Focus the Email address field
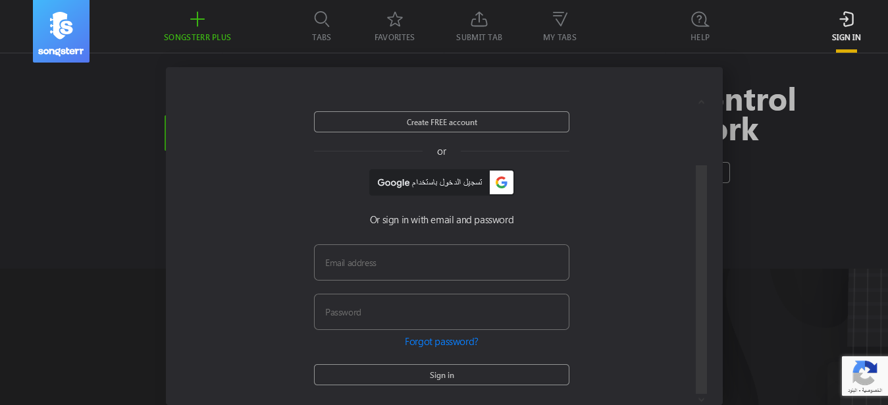The height and width of the screenshot is (405, 888). click(x=442, y=263)
